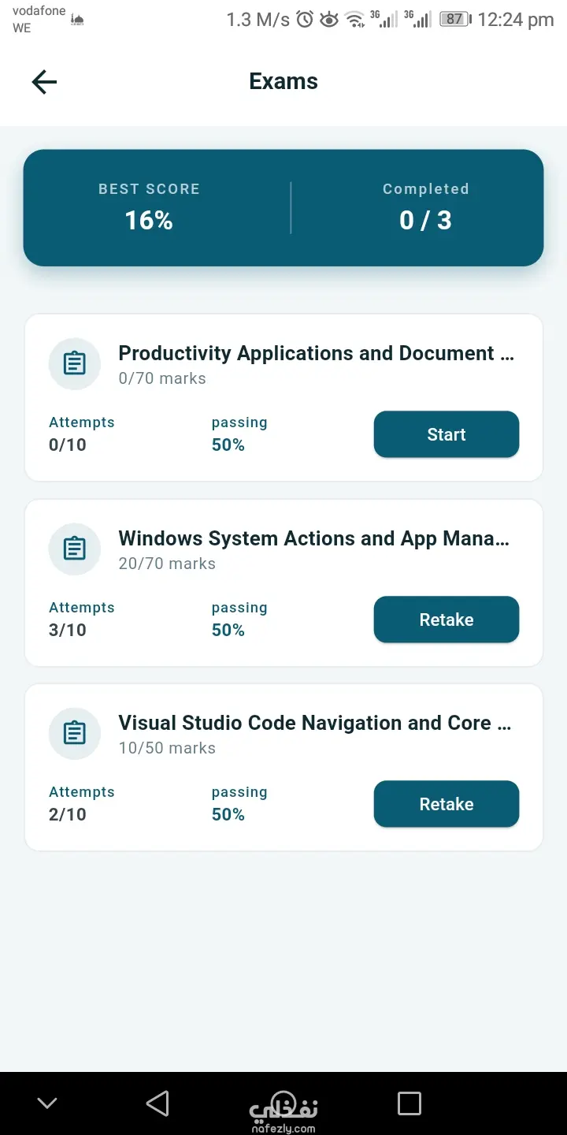Tap the back arrow in the Exams header

(x=44, y=82)
